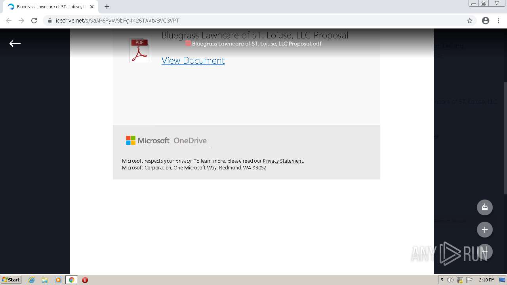Image resolution: width=507 pixels, height=285 pixels.
Task: Click the Bluegrass Lawncare Proposal heading
Action: 255,35
